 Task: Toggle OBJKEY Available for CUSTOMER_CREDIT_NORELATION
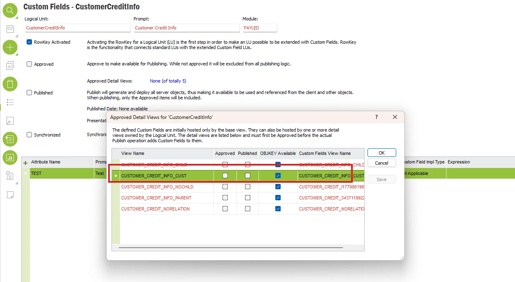pos(278,209)
